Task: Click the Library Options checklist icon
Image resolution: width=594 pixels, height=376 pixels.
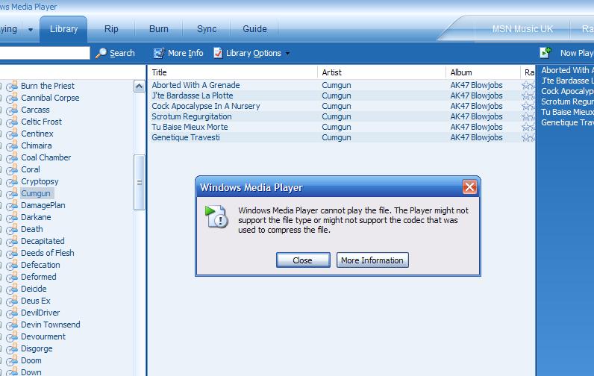Action: (x=218, y=53)
